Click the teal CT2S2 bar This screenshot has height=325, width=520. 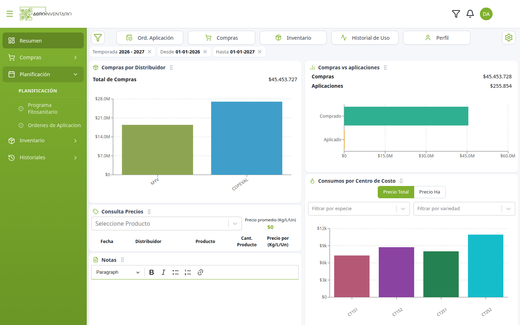(x=486, y=266)
